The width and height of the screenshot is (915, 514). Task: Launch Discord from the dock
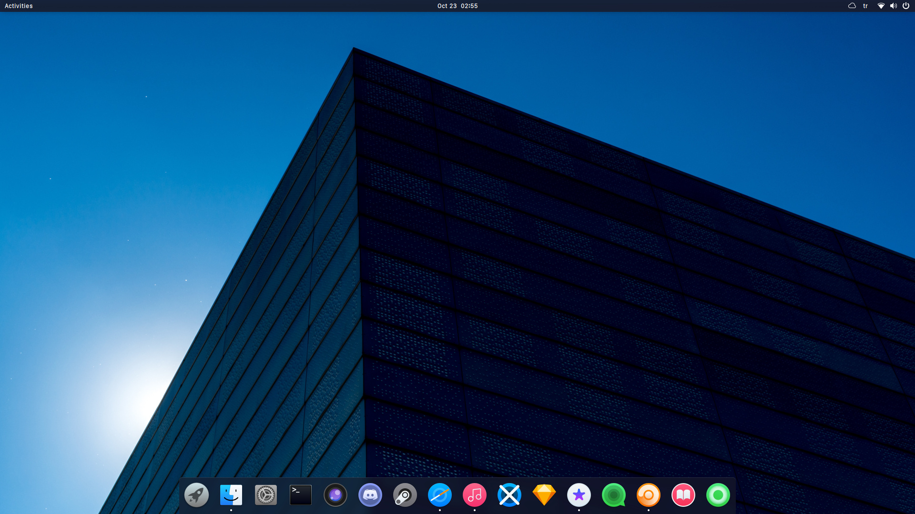[370, 495]
